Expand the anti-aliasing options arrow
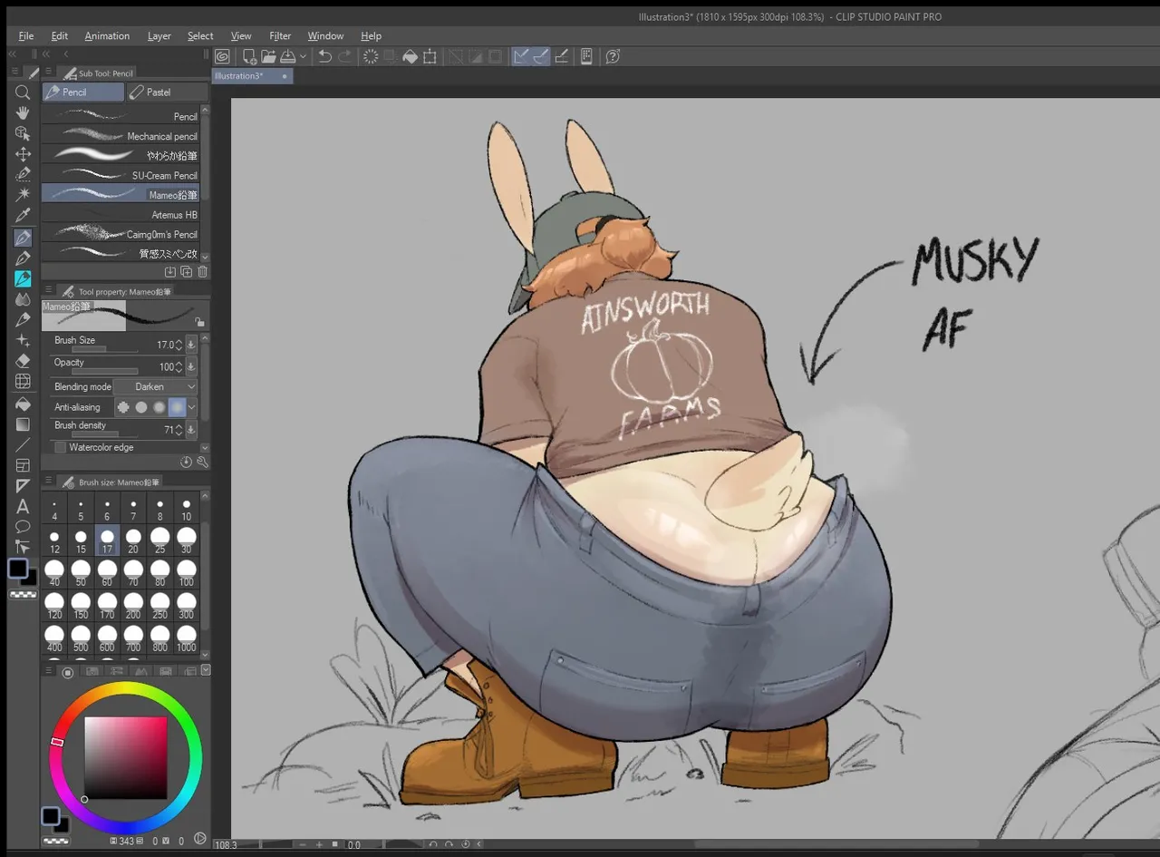The height and width of the screenshot is (857, 1160). coord(192,407)
